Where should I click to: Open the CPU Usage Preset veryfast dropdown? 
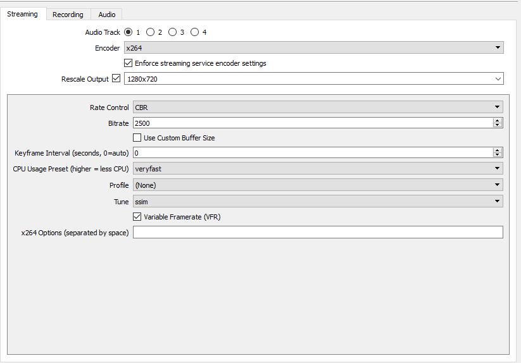[x=318, y=169]
